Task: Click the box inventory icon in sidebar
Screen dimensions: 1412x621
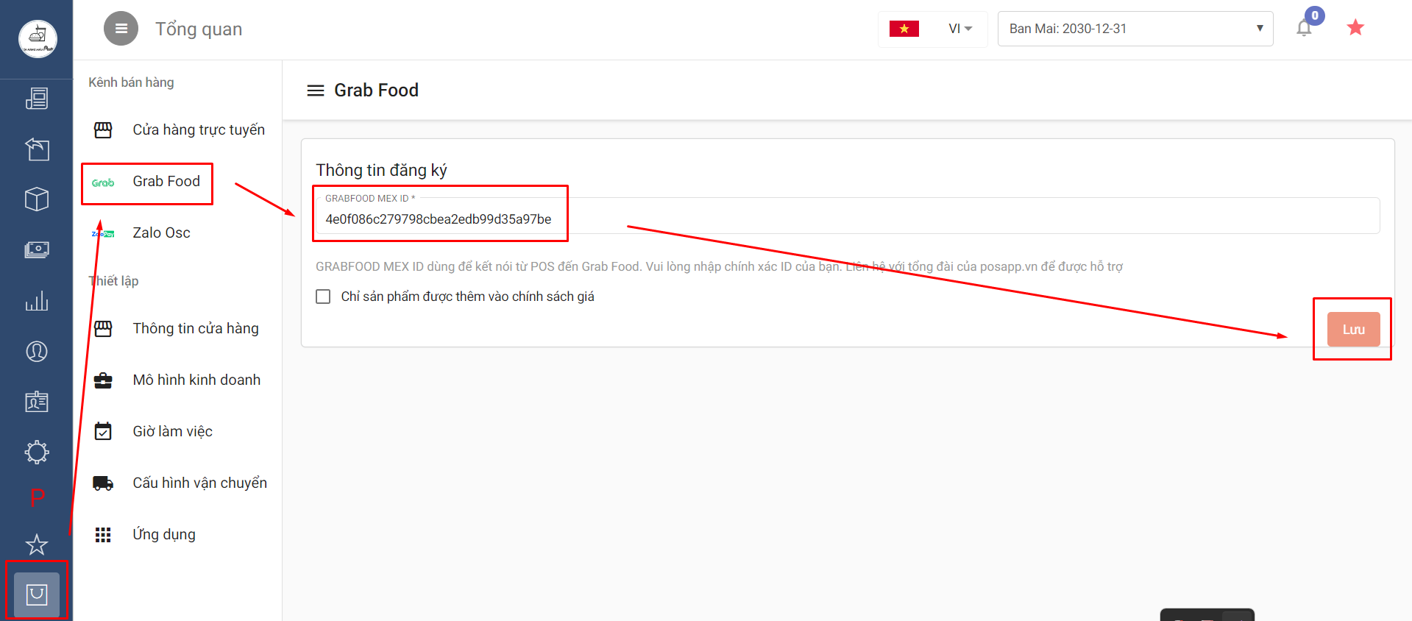Action: [x=37, y=199]
